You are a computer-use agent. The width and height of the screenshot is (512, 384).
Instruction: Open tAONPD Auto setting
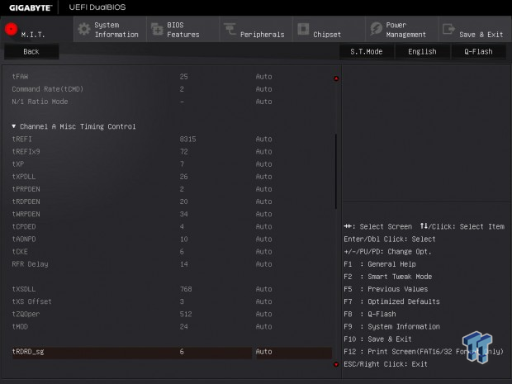[x=263, y=239]
